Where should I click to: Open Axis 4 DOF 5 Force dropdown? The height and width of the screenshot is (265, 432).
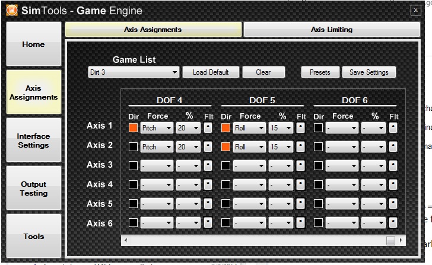pyautogui.click(x=249, y=185)
